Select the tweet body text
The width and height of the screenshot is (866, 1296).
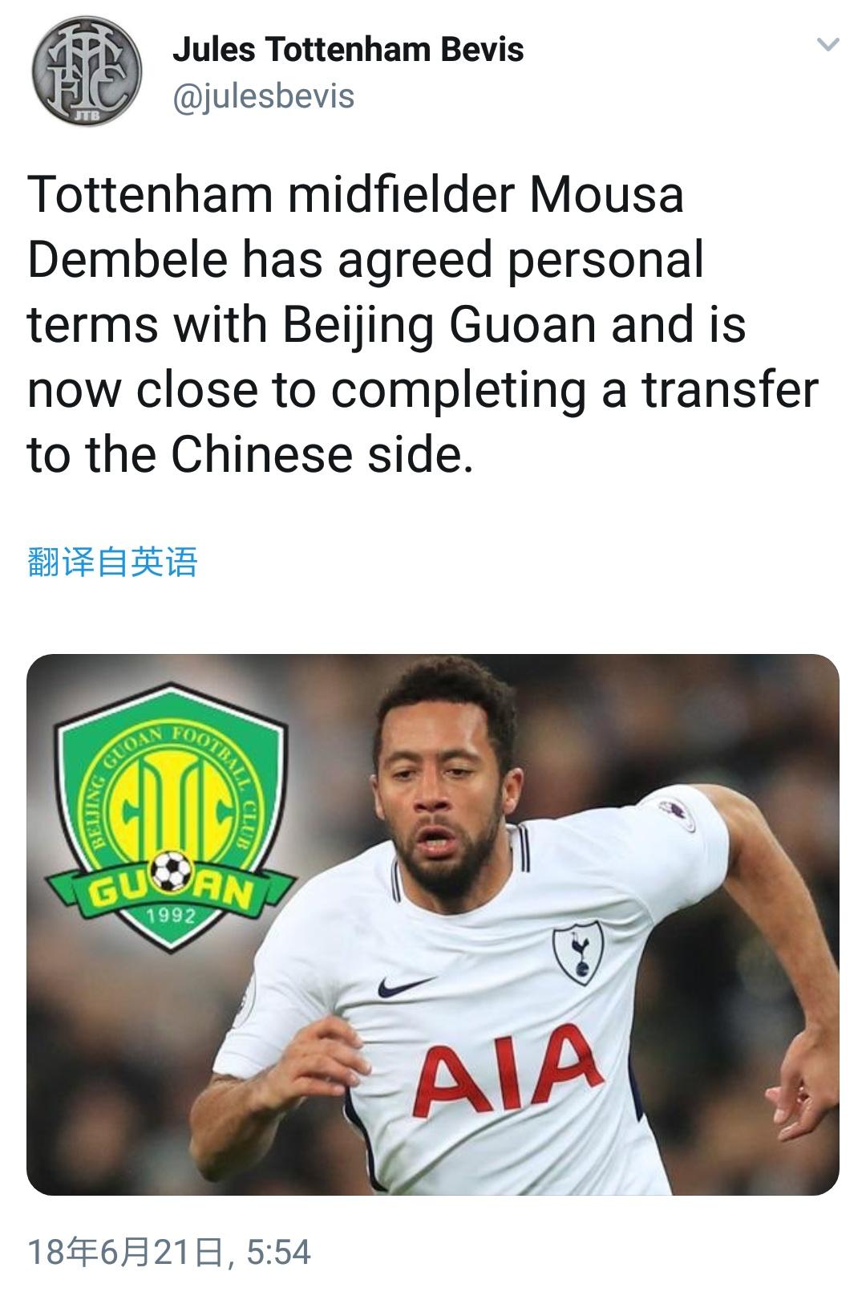[423, 324]
